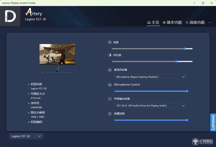Switch to the 高级功能 tab
This screenshot has width=216, height=147.
point(195,22)
